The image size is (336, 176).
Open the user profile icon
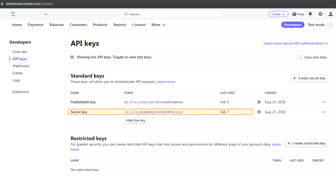[x=331, y=14]
